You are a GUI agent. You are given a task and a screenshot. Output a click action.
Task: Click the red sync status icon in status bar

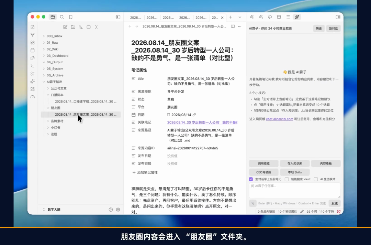tap(339, 211)
